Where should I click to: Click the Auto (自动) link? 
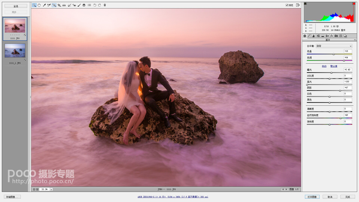(324, 66)
